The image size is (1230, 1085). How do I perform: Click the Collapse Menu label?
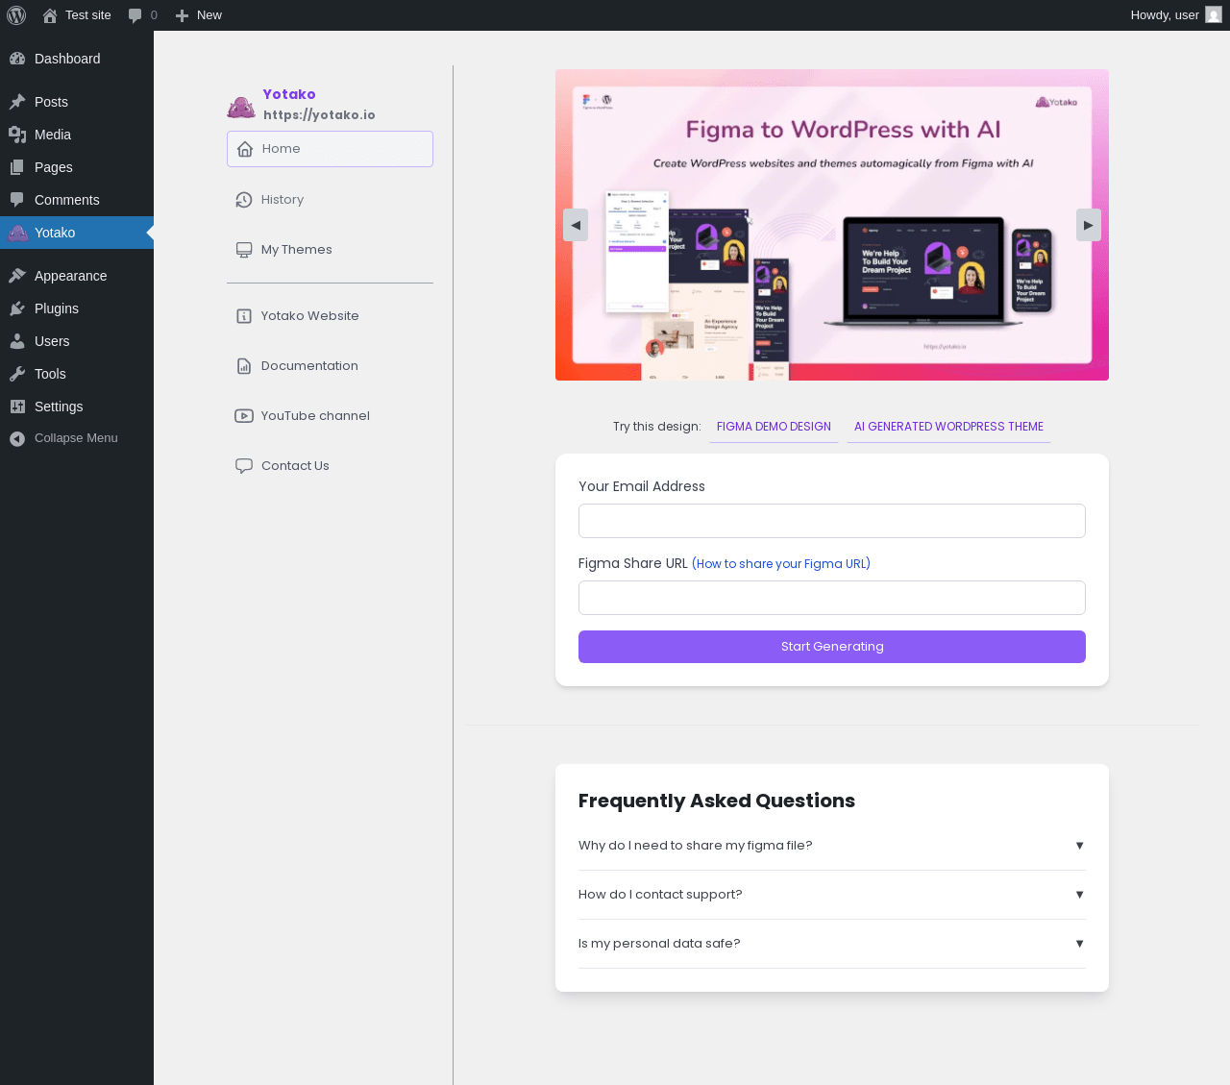tap(76, 438)
